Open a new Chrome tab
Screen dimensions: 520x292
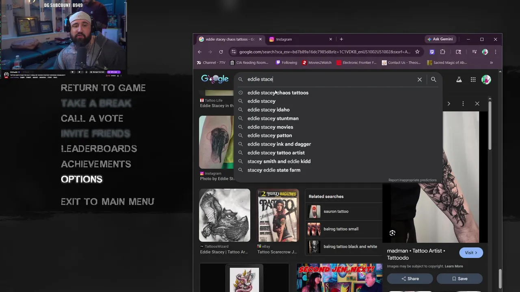tap(341, 39)
